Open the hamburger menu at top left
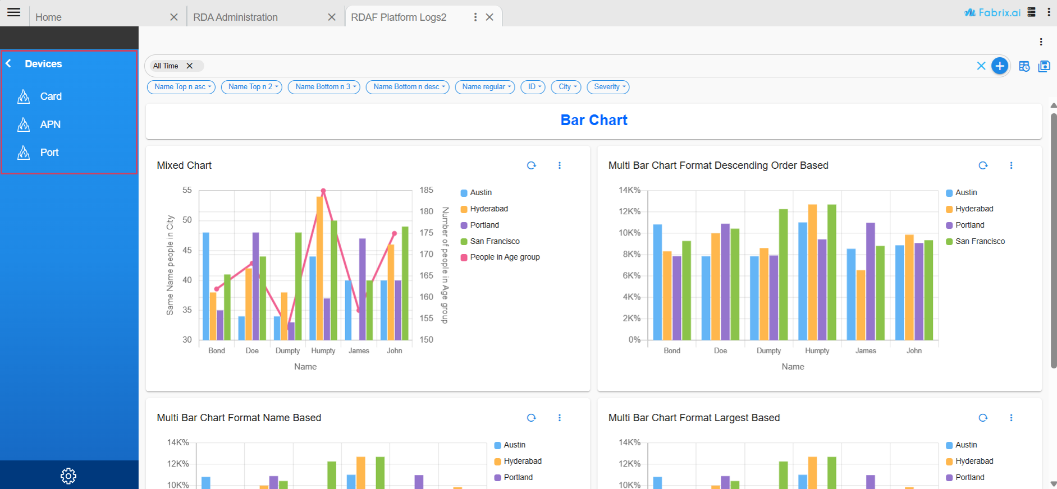 (14, 12)
